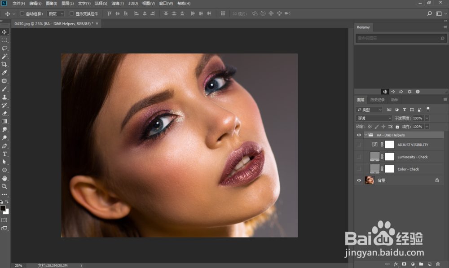Viewport: 449px width, 268px height.
Task: Collapse the RA - D&B Helpers group
Action: 365,135
